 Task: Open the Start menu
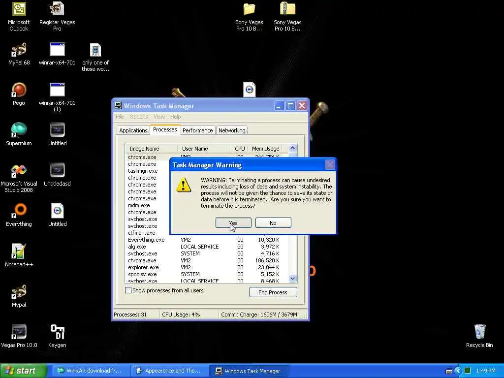[x=23, y=371]
